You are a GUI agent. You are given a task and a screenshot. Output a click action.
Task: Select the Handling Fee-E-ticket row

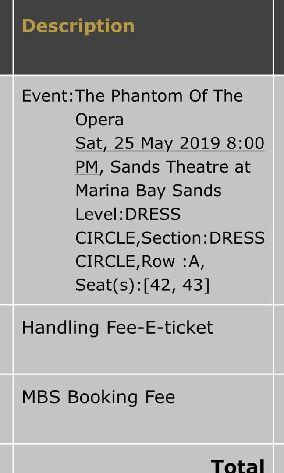117,328
